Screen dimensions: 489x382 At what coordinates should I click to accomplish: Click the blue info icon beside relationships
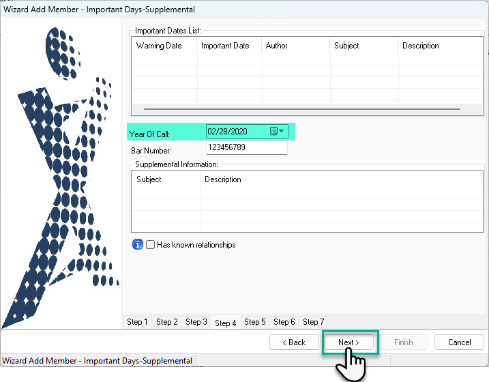coord(138,244)
